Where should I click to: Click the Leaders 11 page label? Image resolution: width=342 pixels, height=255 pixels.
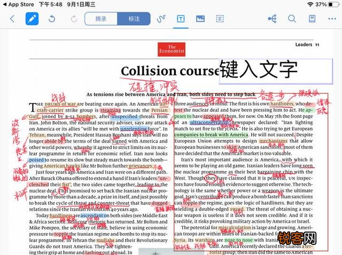[x=307, y=44]
